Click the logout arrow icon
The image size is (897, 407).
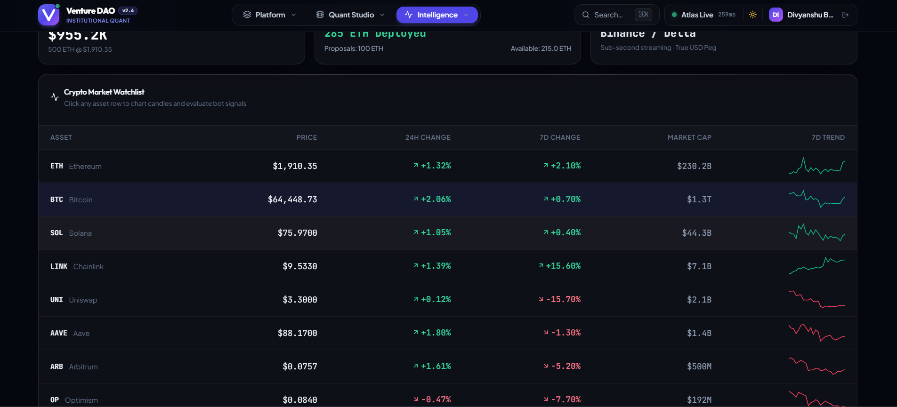pyautogui.click(x=846, y=15)
